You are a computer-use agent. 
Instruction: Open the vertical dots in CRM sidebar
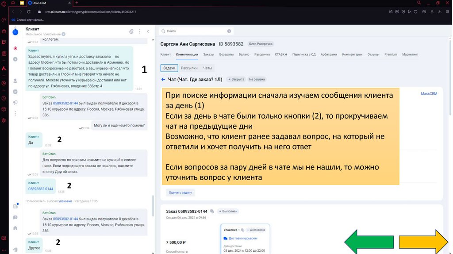15,113
